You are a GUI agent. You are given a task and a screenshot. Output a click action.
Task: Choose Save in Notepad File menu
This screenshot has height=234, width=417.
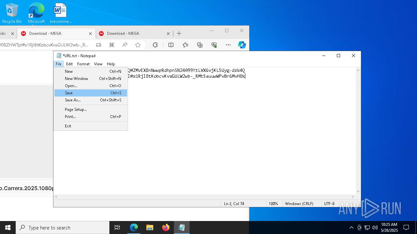click(x=91, y=93)
